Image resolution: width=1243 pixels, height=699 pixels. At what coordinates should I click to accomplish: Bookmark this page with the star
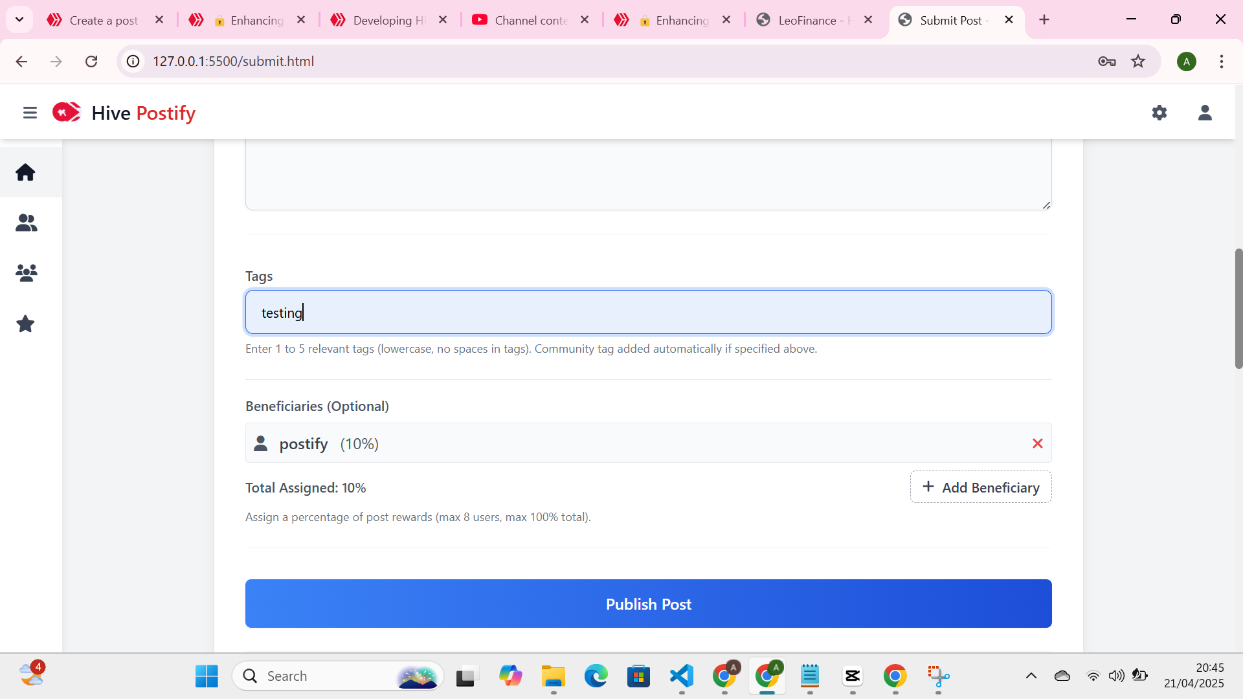click(1138, 61)
